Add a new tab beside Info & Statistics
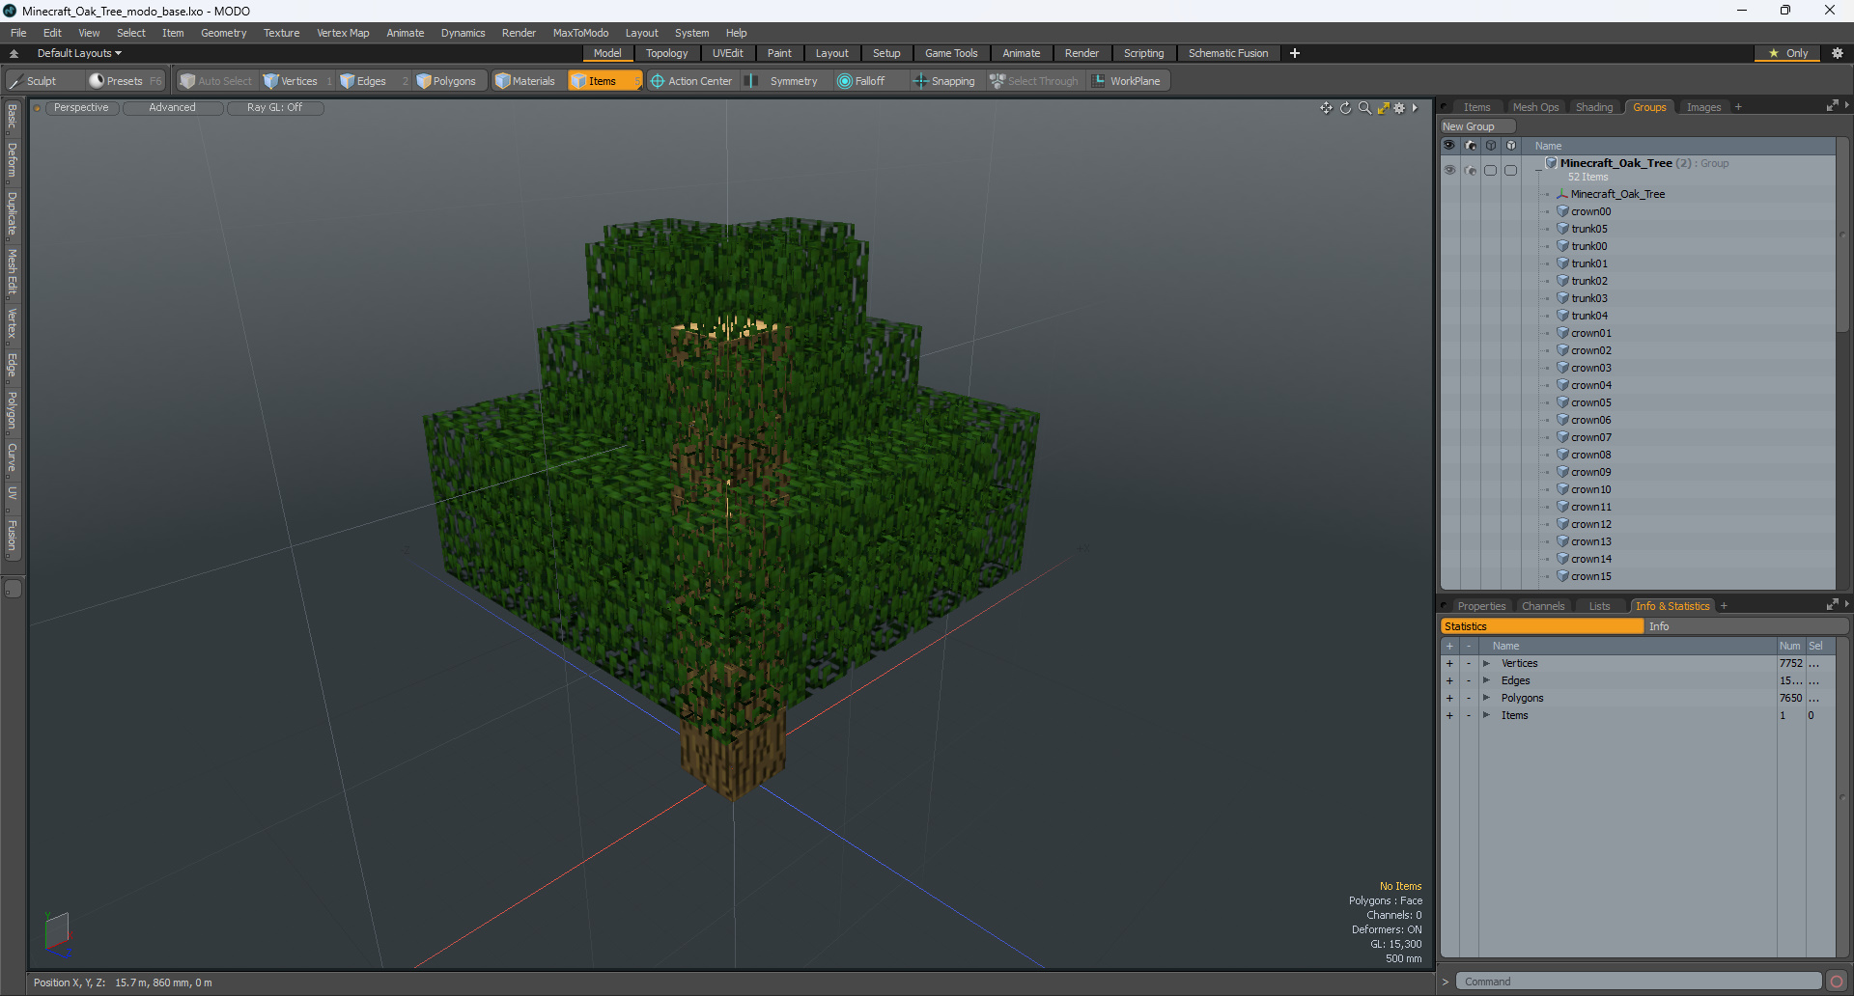The height and width of the screenshot is (996, 1854). (x=1724, y=606)
